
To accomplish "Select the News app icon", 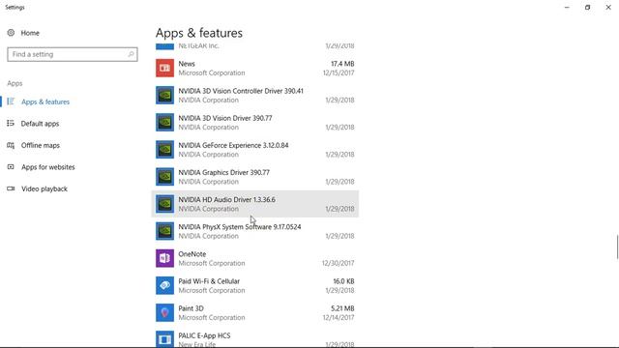I will point(164,68).
